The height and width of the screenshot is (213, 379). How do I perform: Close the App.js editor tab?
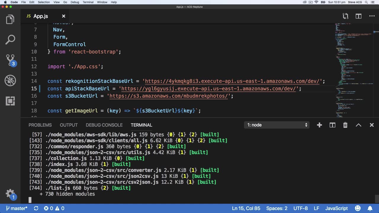point(63,16)
